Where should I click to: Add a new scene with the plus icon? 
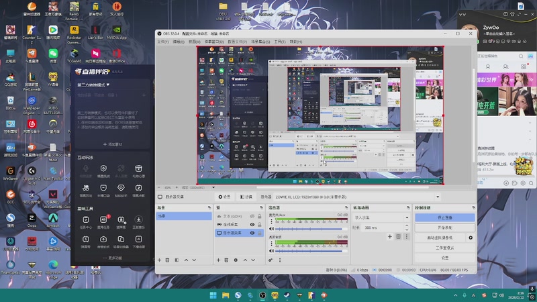(x=159, y=260)
